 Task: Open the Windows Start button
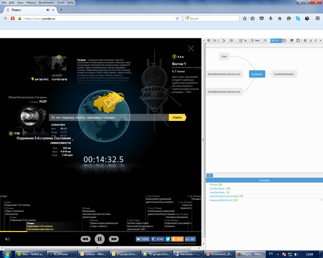(x=7, y=254)
